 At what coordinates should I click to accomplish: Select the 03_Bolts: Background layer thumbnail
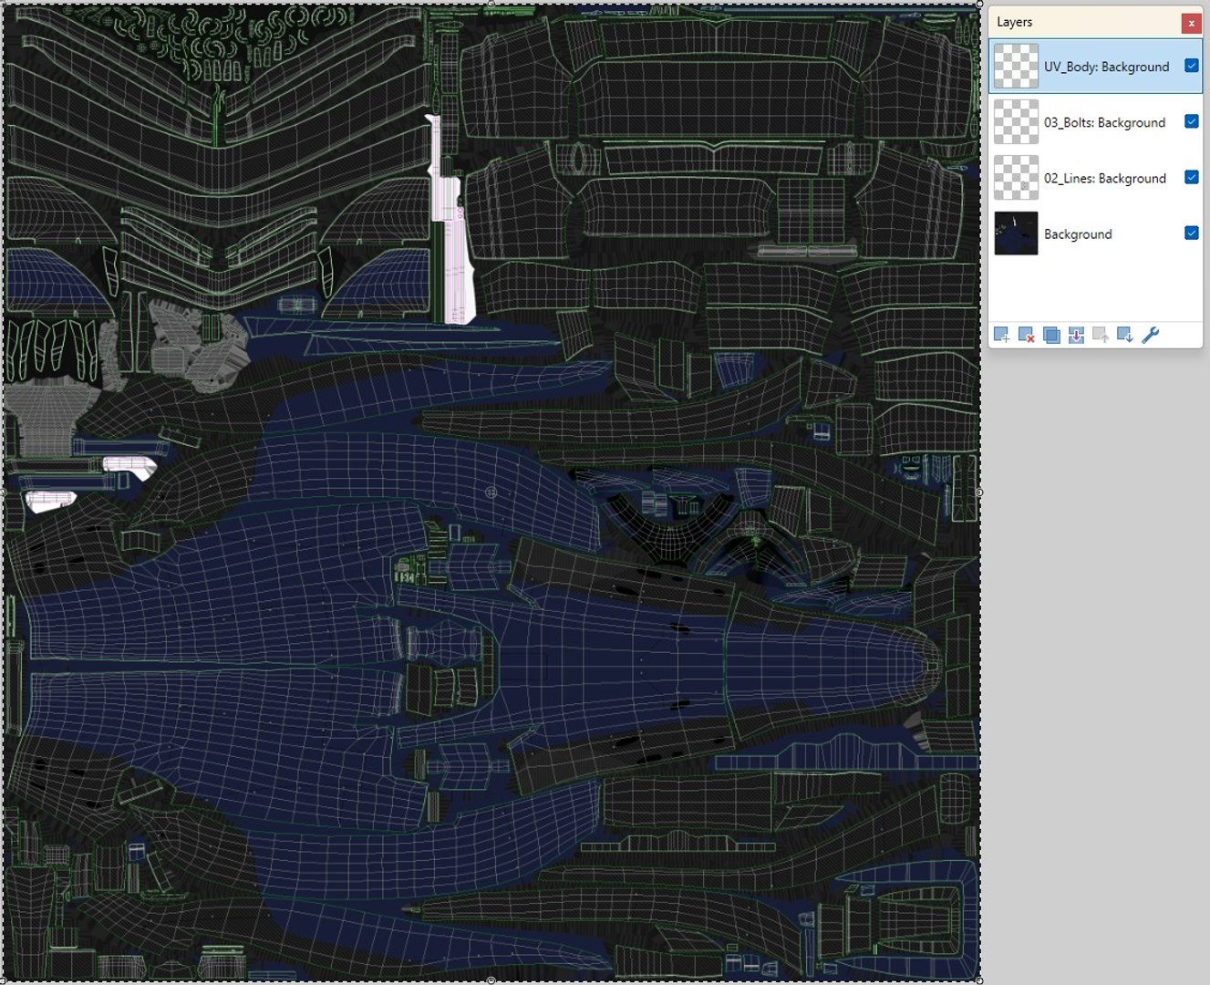pos(1016,122)
